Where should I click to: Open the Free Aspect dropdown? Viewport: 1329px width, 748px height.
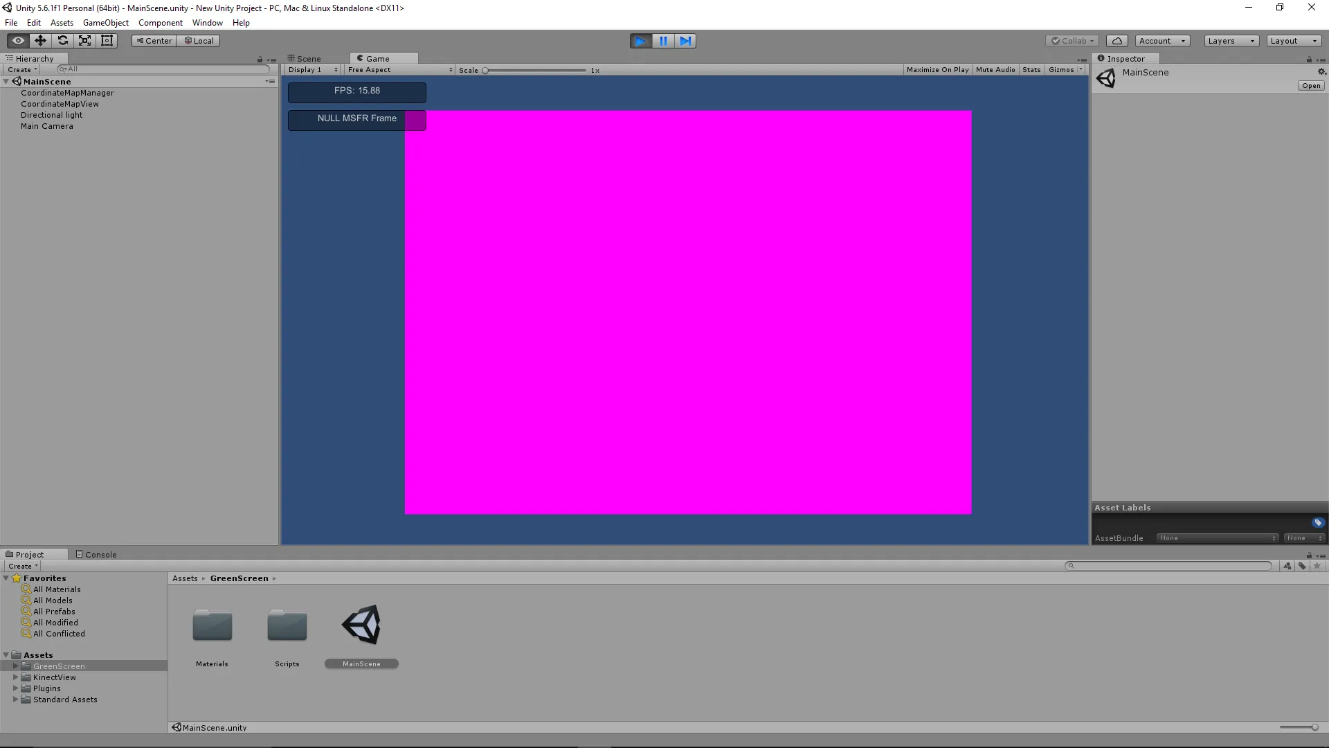point(399,70)
